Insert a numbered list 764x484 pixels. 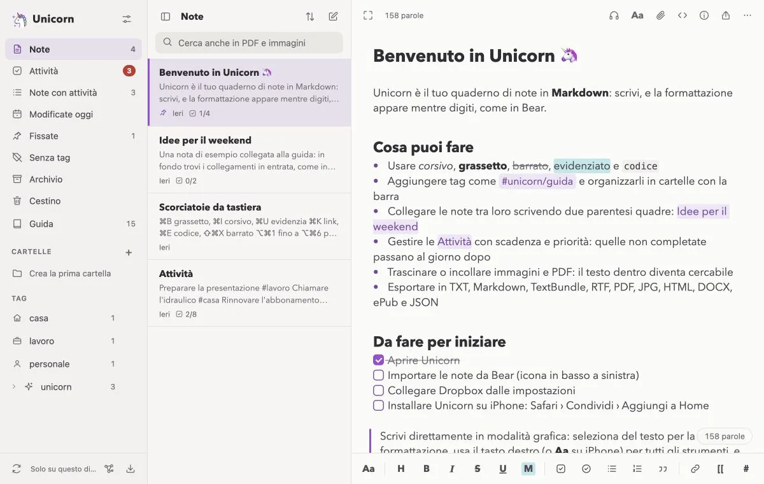(637, 469)
